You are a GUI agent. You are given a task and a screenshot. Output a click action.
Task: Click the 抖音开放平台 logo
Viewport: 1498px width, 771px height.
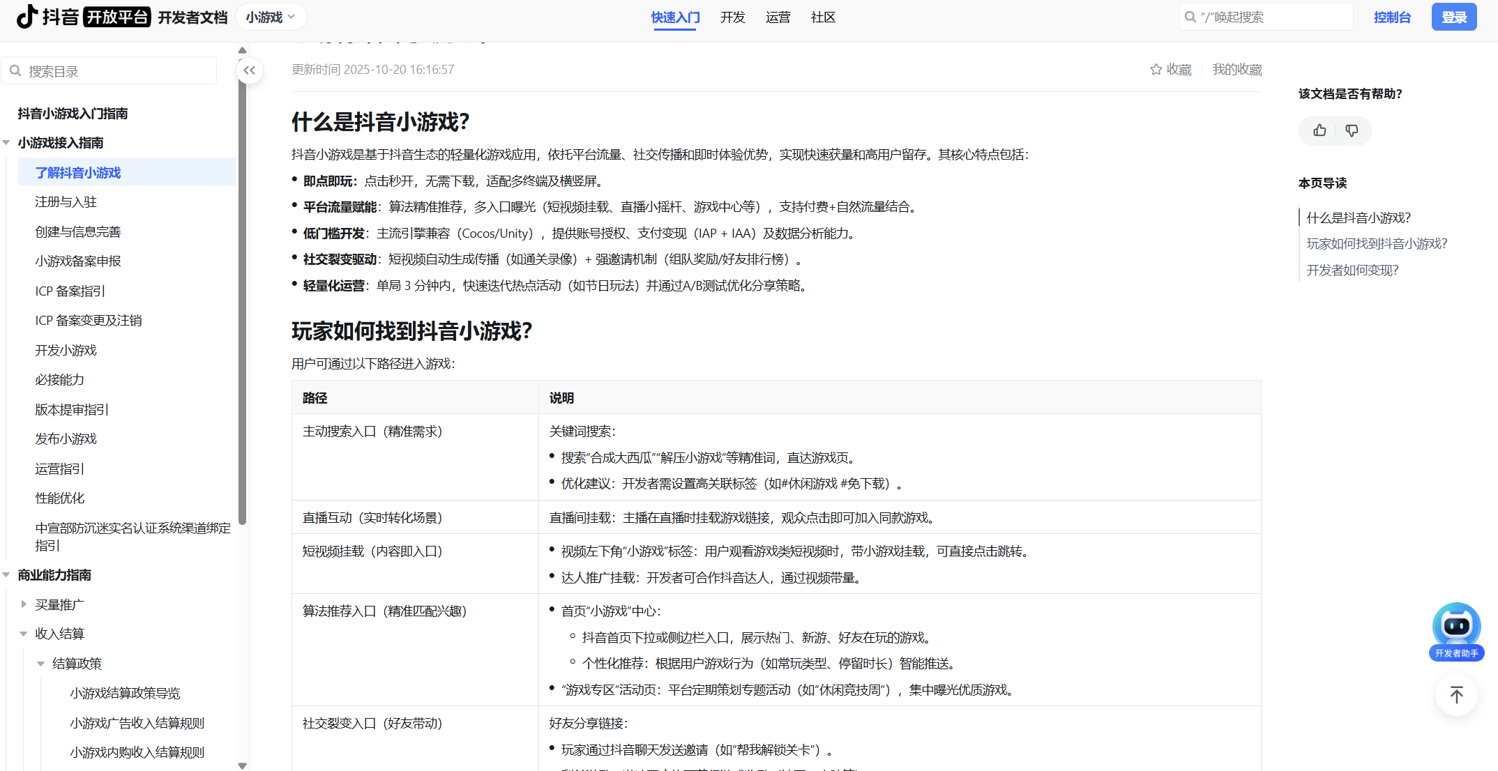45,17
